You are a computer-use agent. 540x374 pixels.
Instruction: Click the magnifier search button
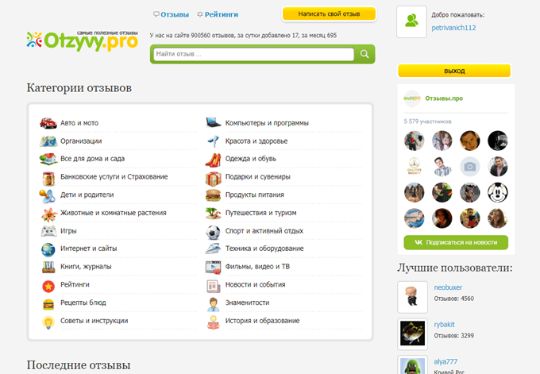pos(364,54)
